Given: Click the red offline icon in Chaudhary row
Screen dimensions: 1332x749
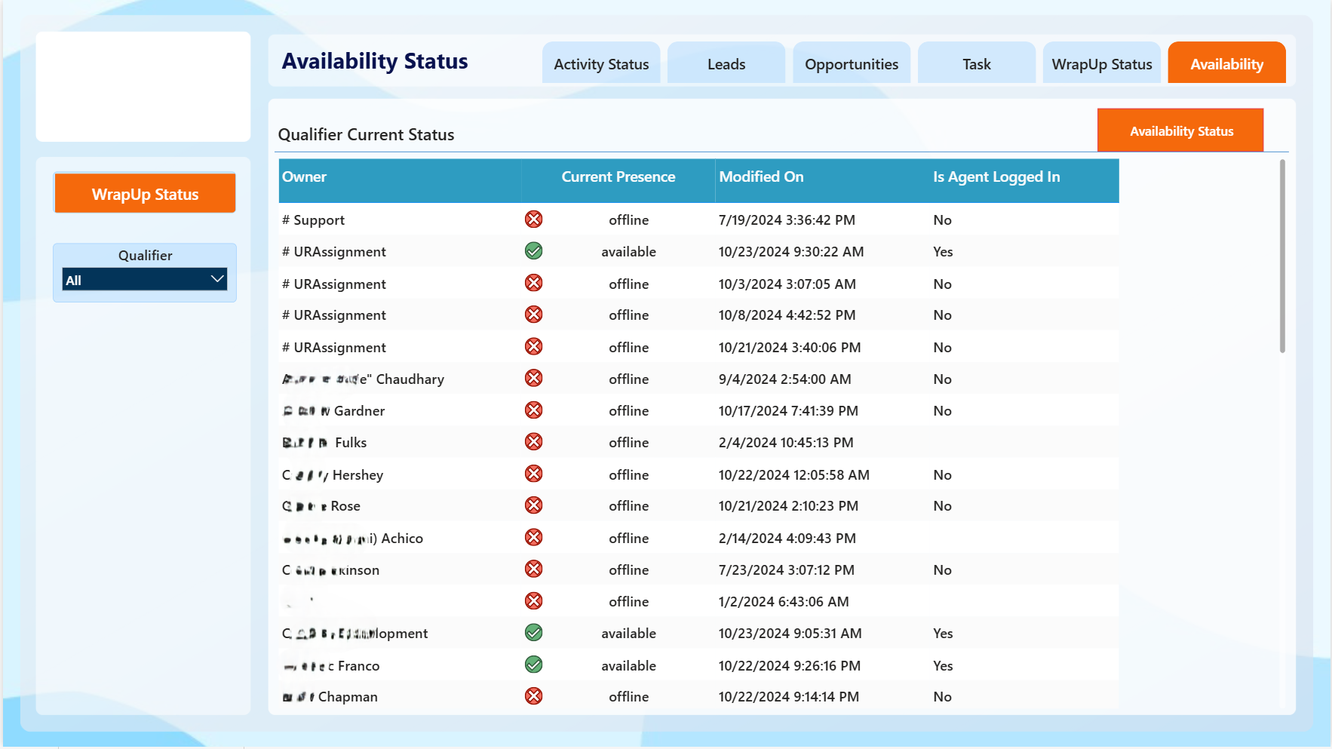Looking at the screenshot, I should click(x=533, y=379).
